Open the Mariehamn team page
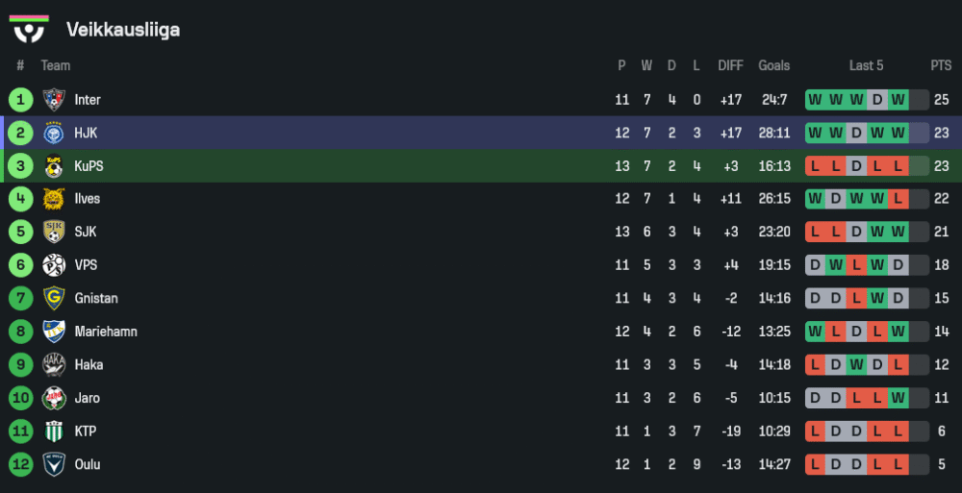Screen dimensions: 962x493 [x=106, y=332]
